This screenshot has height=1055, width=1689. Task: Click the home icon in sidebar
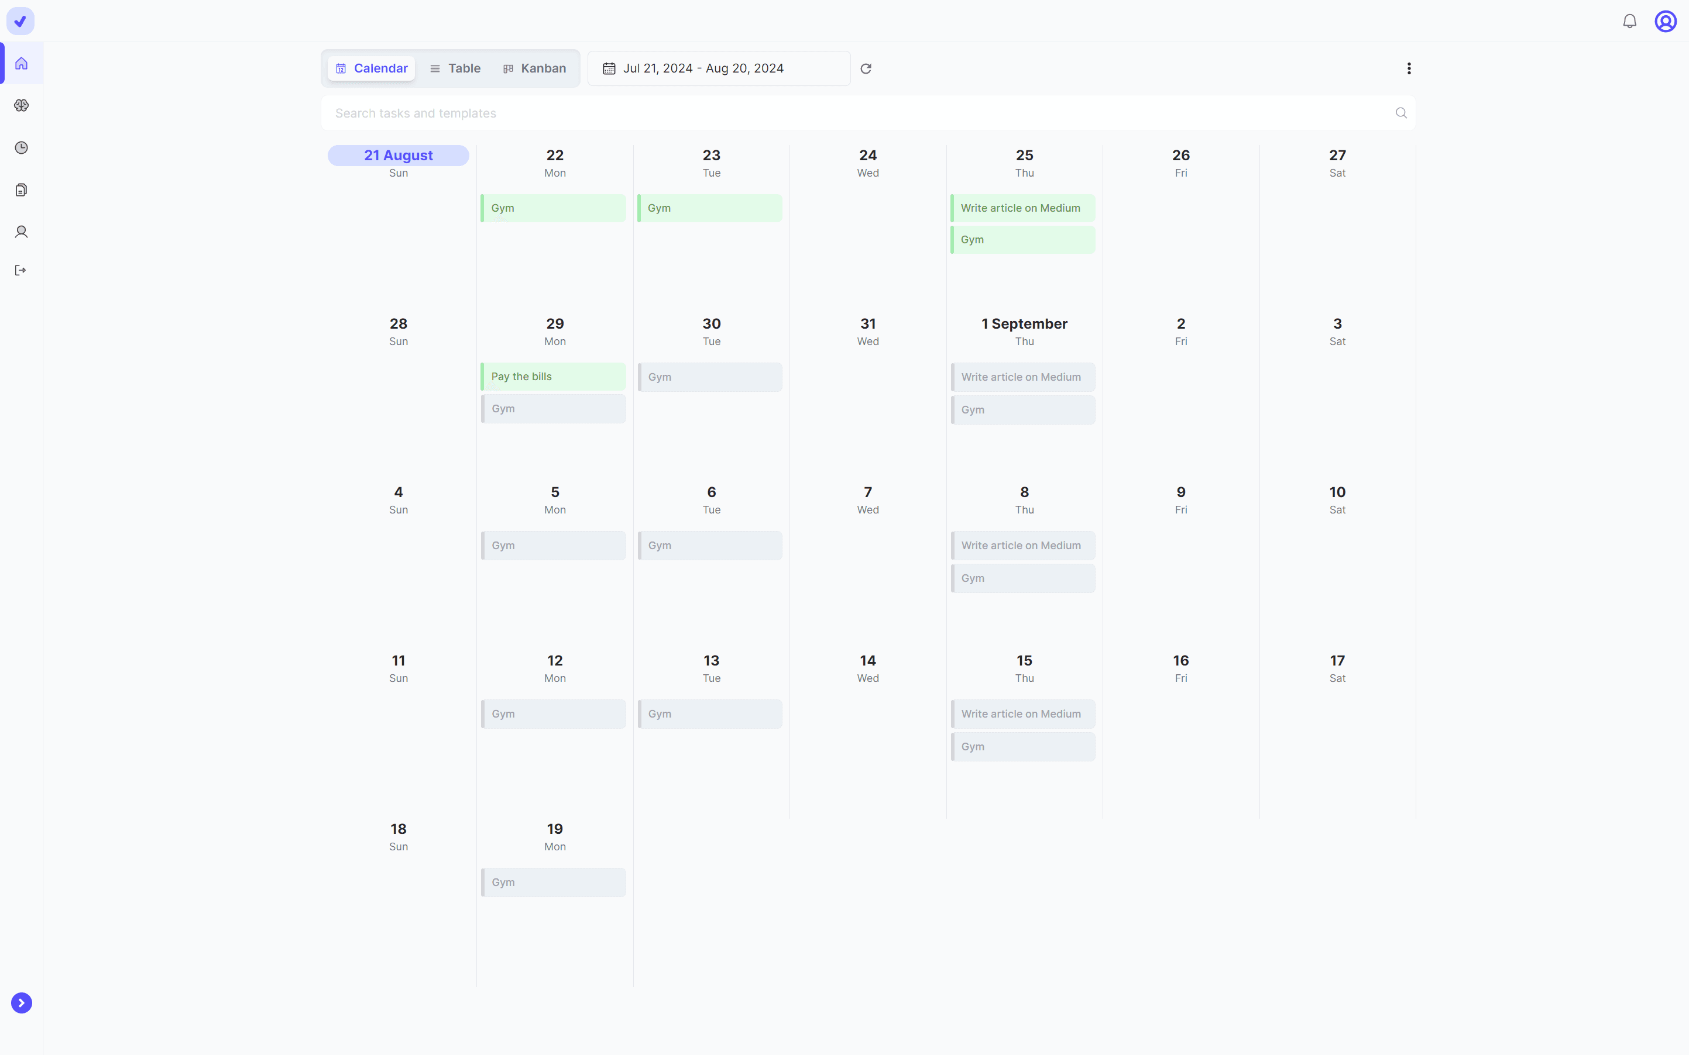[22, 64]
